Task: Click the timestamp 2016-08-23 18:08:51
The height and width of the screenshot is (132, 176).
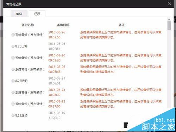Action: tap(57, 81)
